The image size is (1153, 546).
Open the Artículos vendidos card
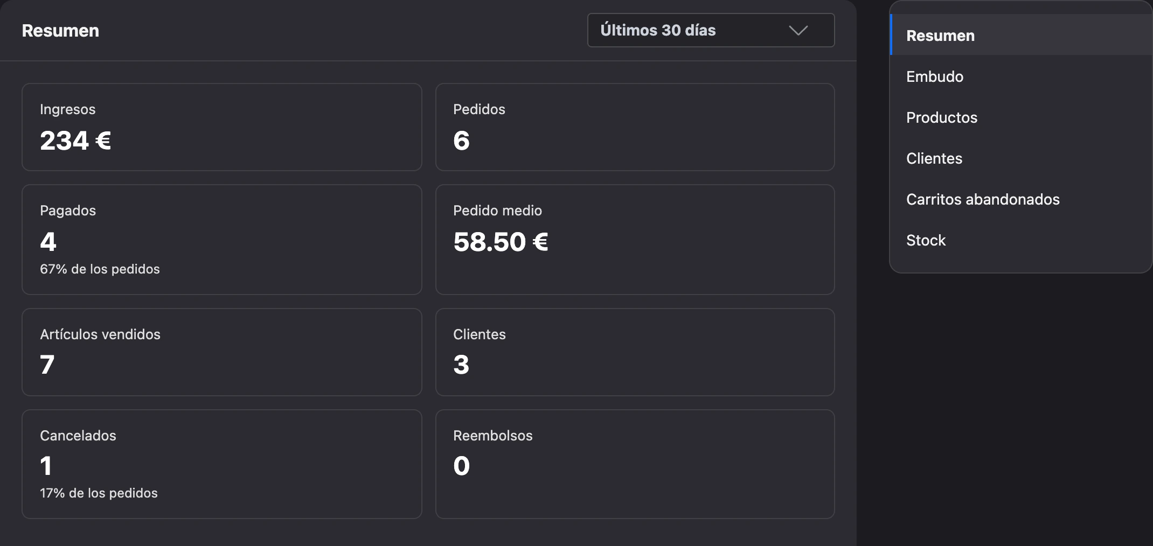(221, 352)
